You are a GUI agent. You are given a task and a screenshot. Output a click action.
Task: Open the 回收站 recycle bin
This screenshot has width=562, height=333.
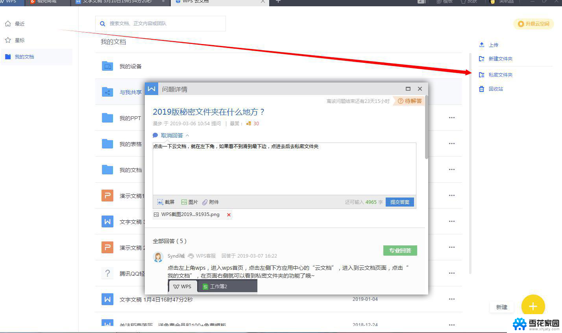pyautogui.click(x=491, y=89)
